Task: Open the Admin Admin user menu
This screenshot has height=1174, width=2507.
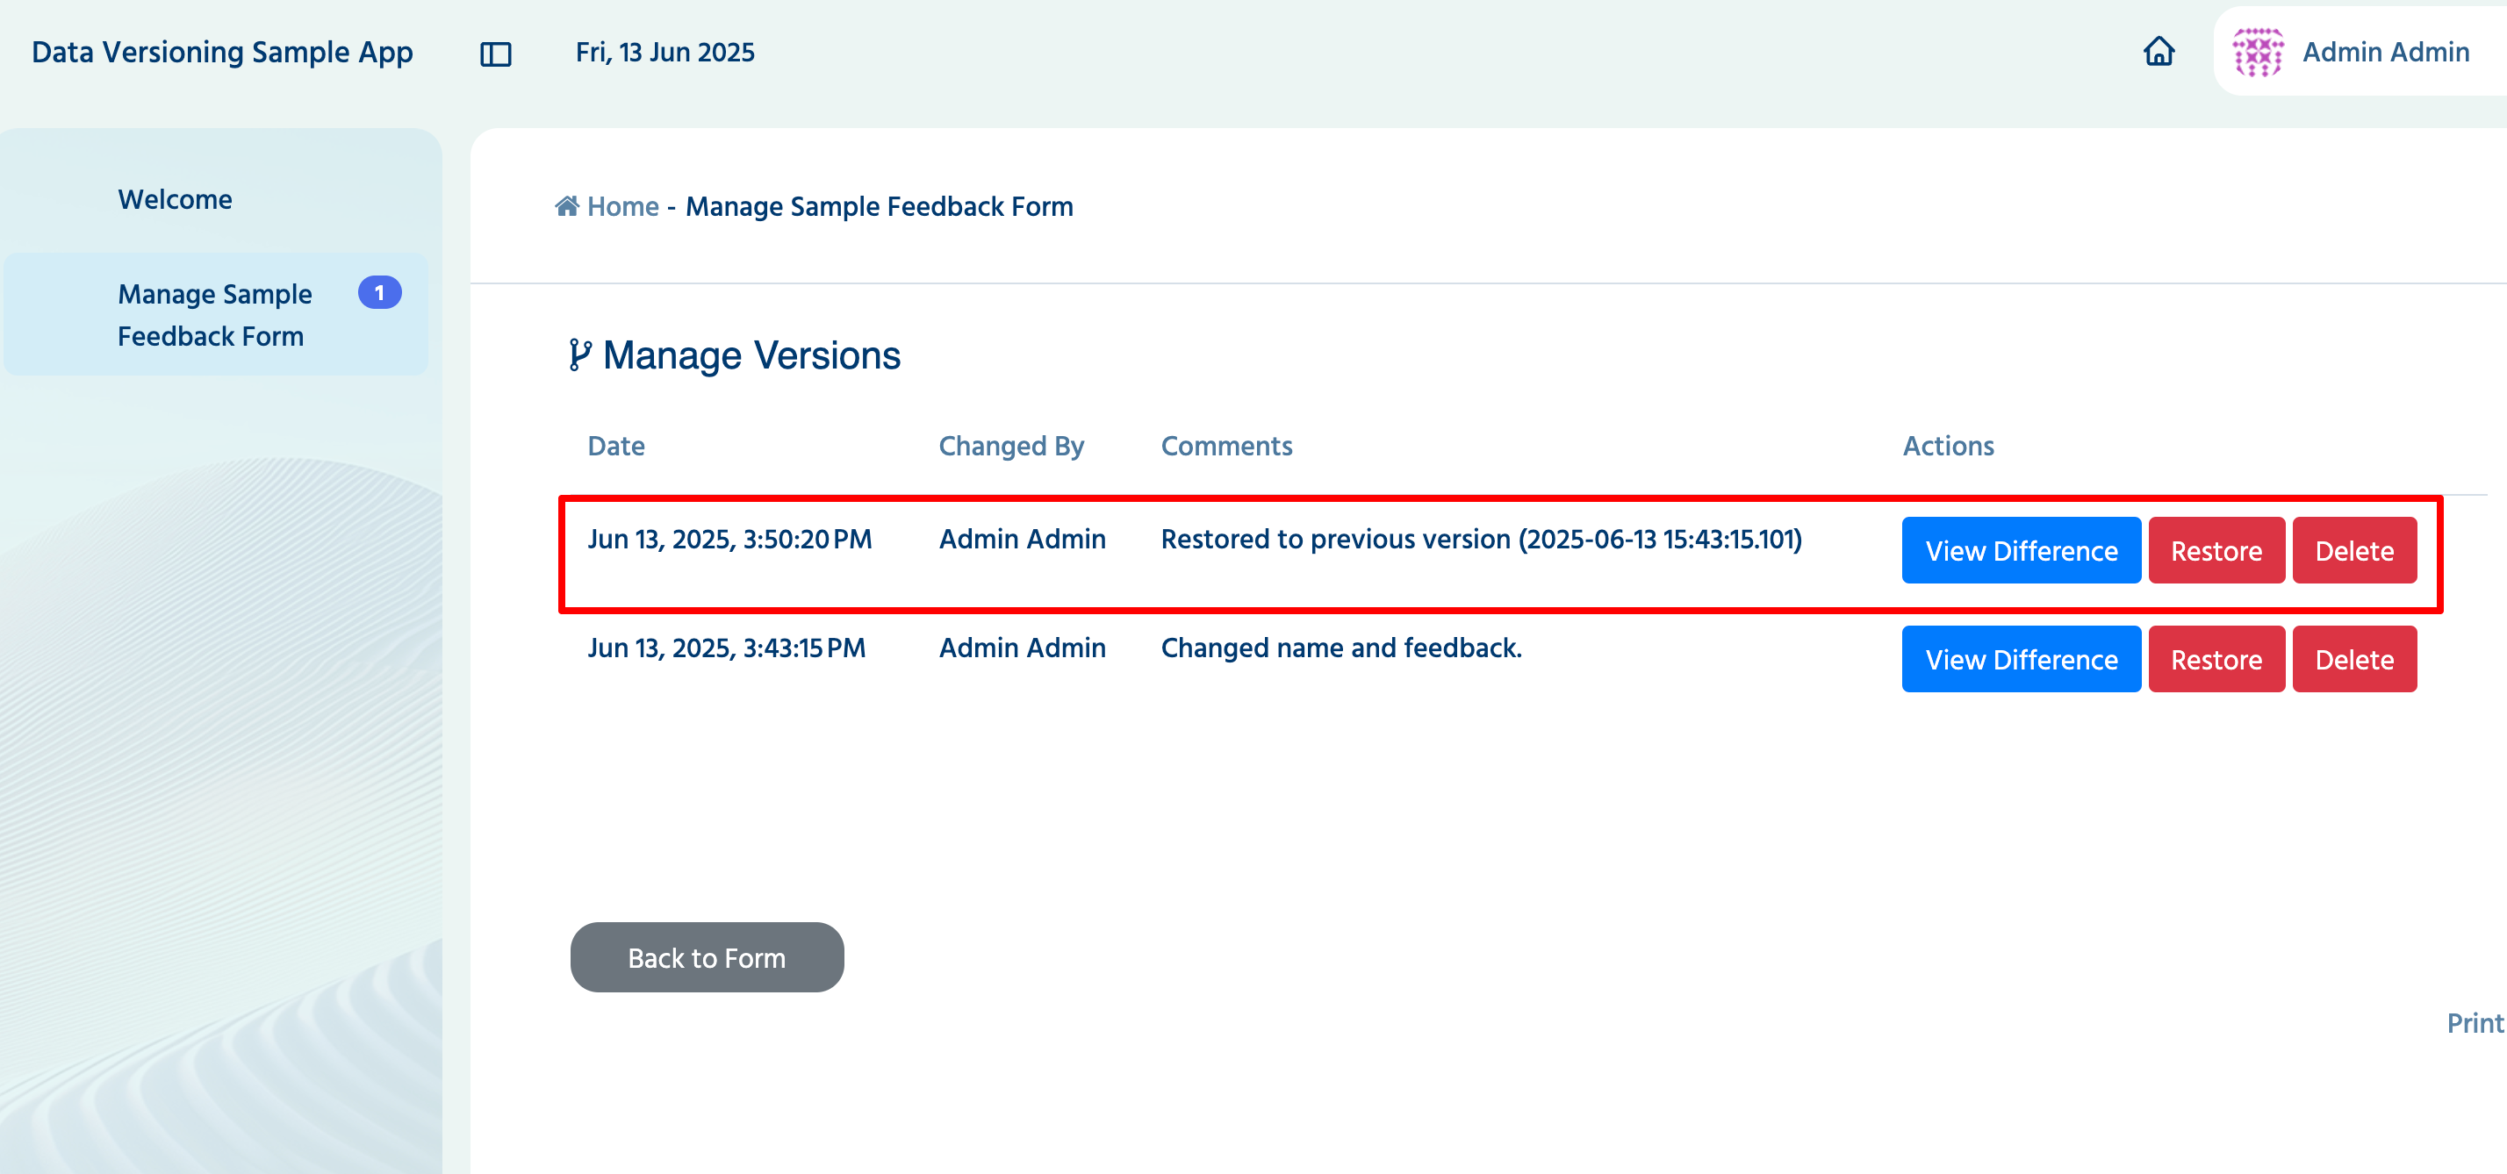Action: tap(2361, 53)
